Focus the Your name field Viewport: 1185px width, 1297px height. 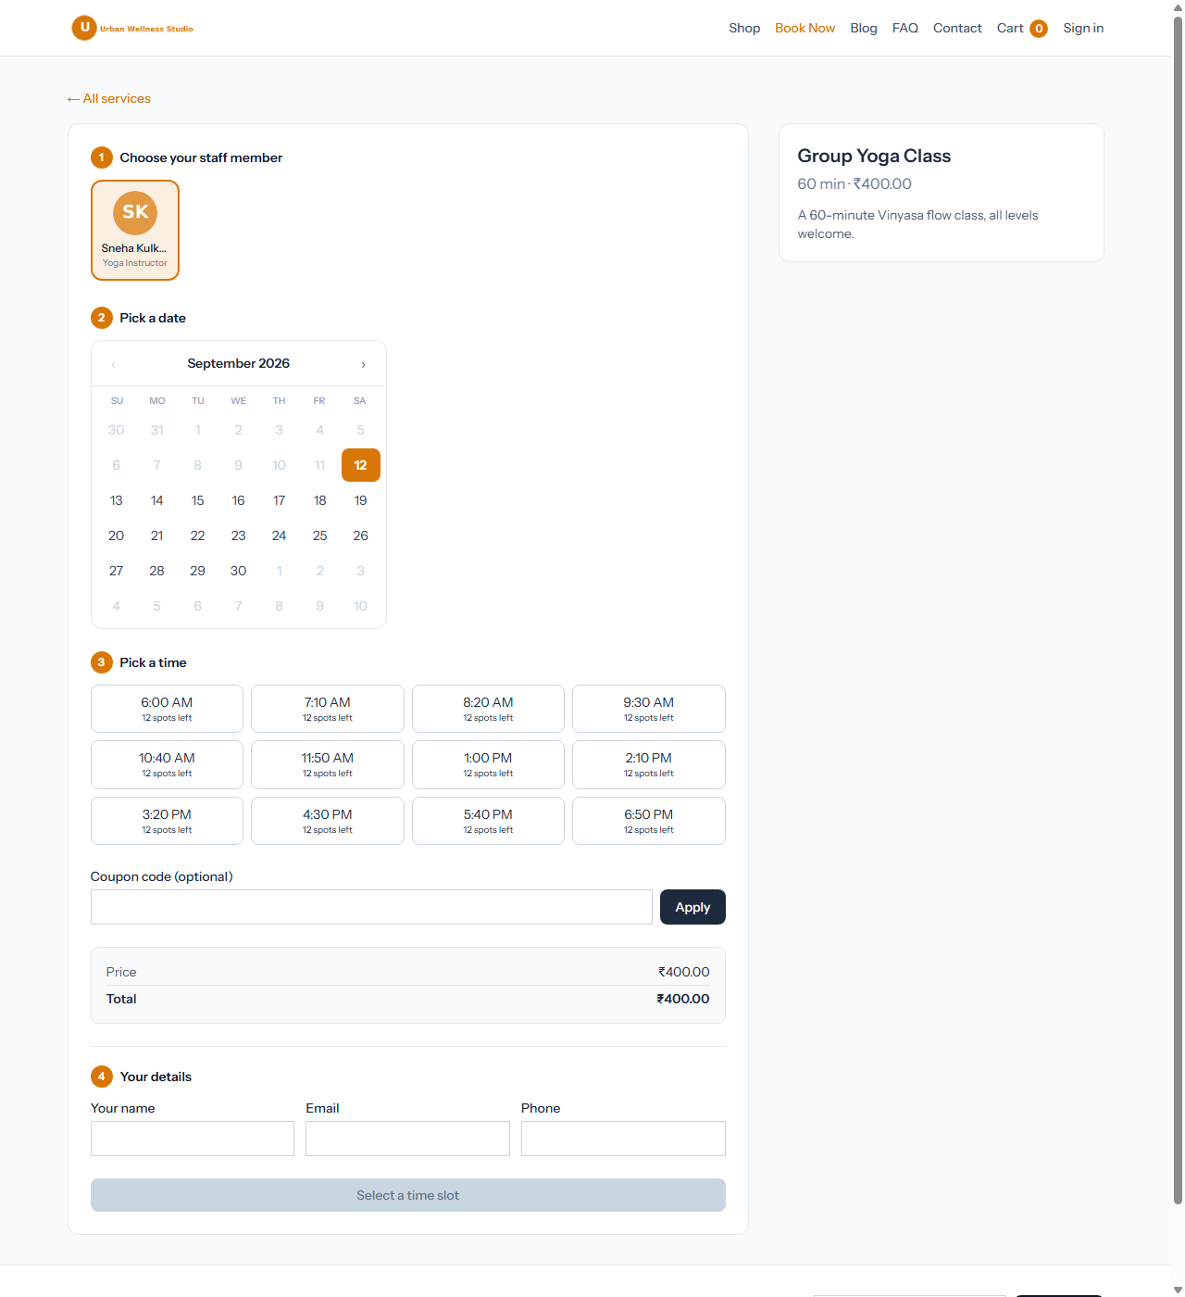pos(193,1139)
